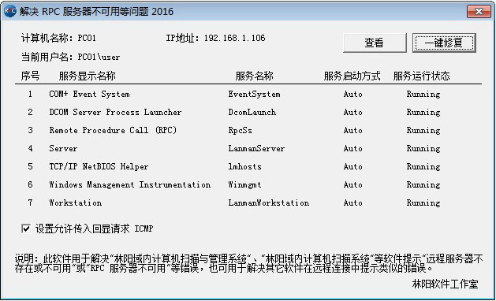
Task: Click the lmhosts service name
Action: click(x=244, y=166)
